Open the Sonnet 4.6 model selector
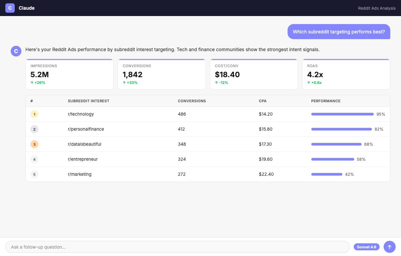Image resolution: width=401 pixels, height=256 pixels. 367,247
